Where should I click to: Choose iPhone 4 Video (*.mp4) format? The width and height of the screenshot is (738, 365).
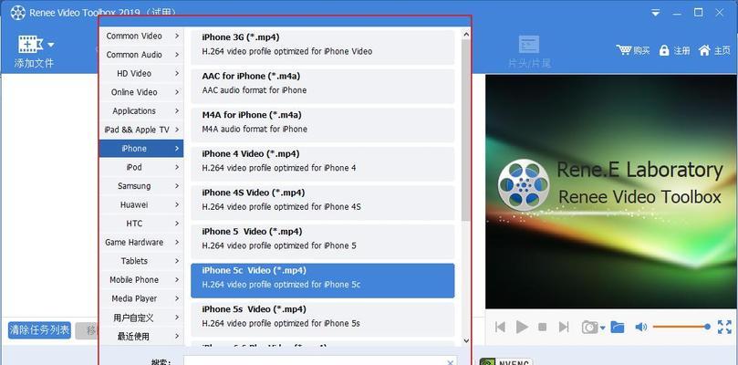[322, 164]
